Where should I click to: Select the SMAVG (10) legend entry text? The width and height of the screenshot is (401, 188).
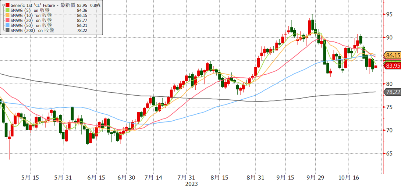click(x=32, y=15)
